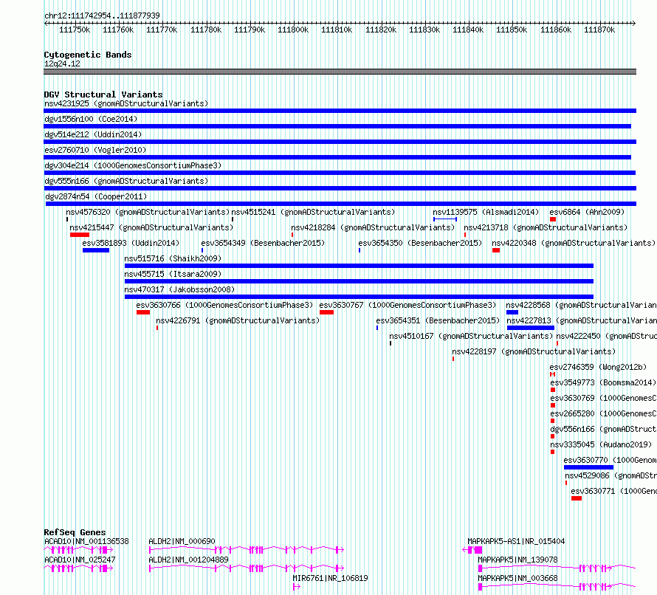Select the nsv4222450 variant label

(606, 336)
